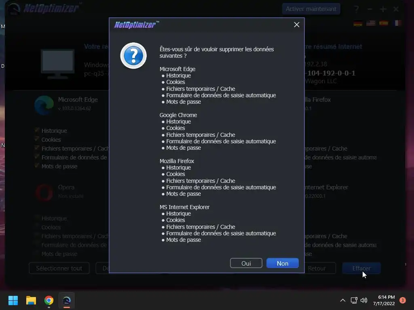This screenshot has width=414, height=310.
Task: Click the Opera browser logo
Action: (x=44, y=193)
